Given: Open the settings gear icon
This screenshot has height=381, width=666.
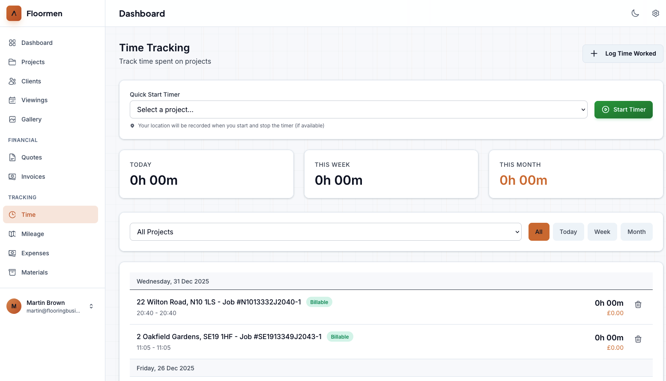Looking at the screenshot, I should click(656, 13).
